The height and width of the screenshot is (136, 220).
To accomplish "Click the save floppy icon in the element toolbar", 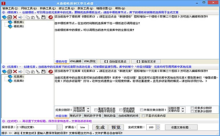I will pyautogui.click(x=44, y=72).
